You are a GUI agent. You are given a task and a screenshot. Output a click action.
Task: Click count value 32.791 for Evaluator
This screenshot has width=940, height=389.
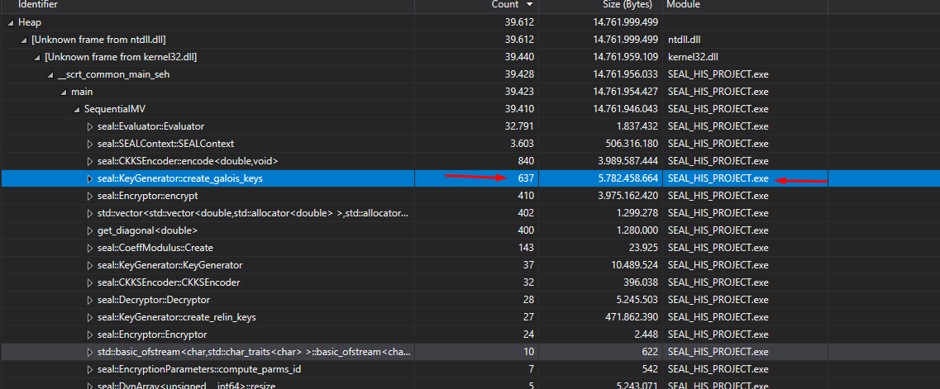pos(520,127)
